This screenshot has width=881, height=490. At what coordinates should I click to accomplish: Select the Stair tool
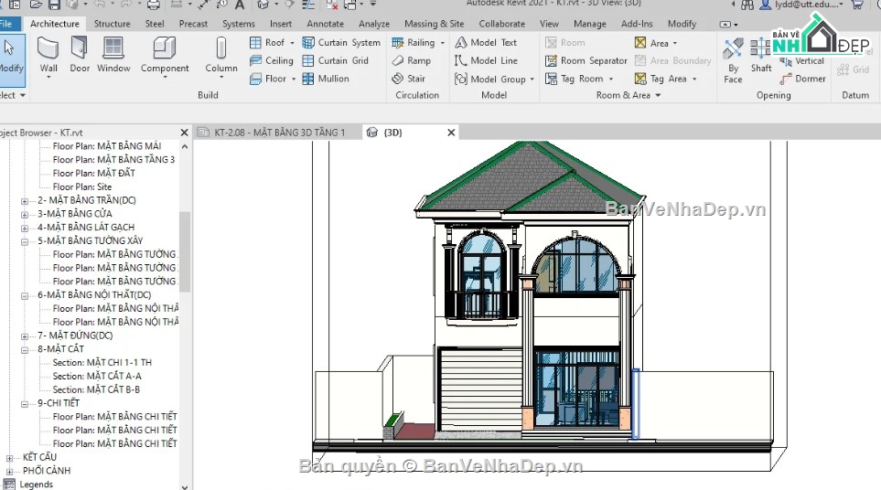(408, 80)
